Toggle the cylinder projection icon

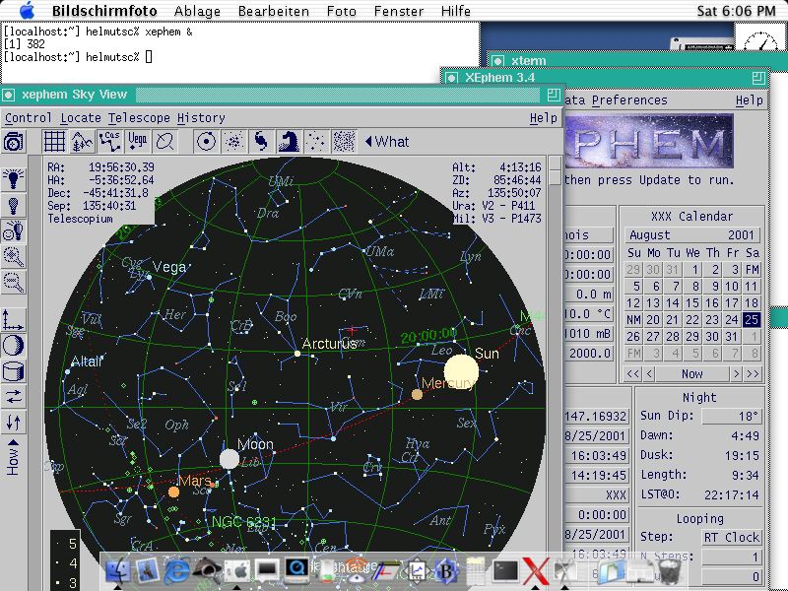coord(14,372)
